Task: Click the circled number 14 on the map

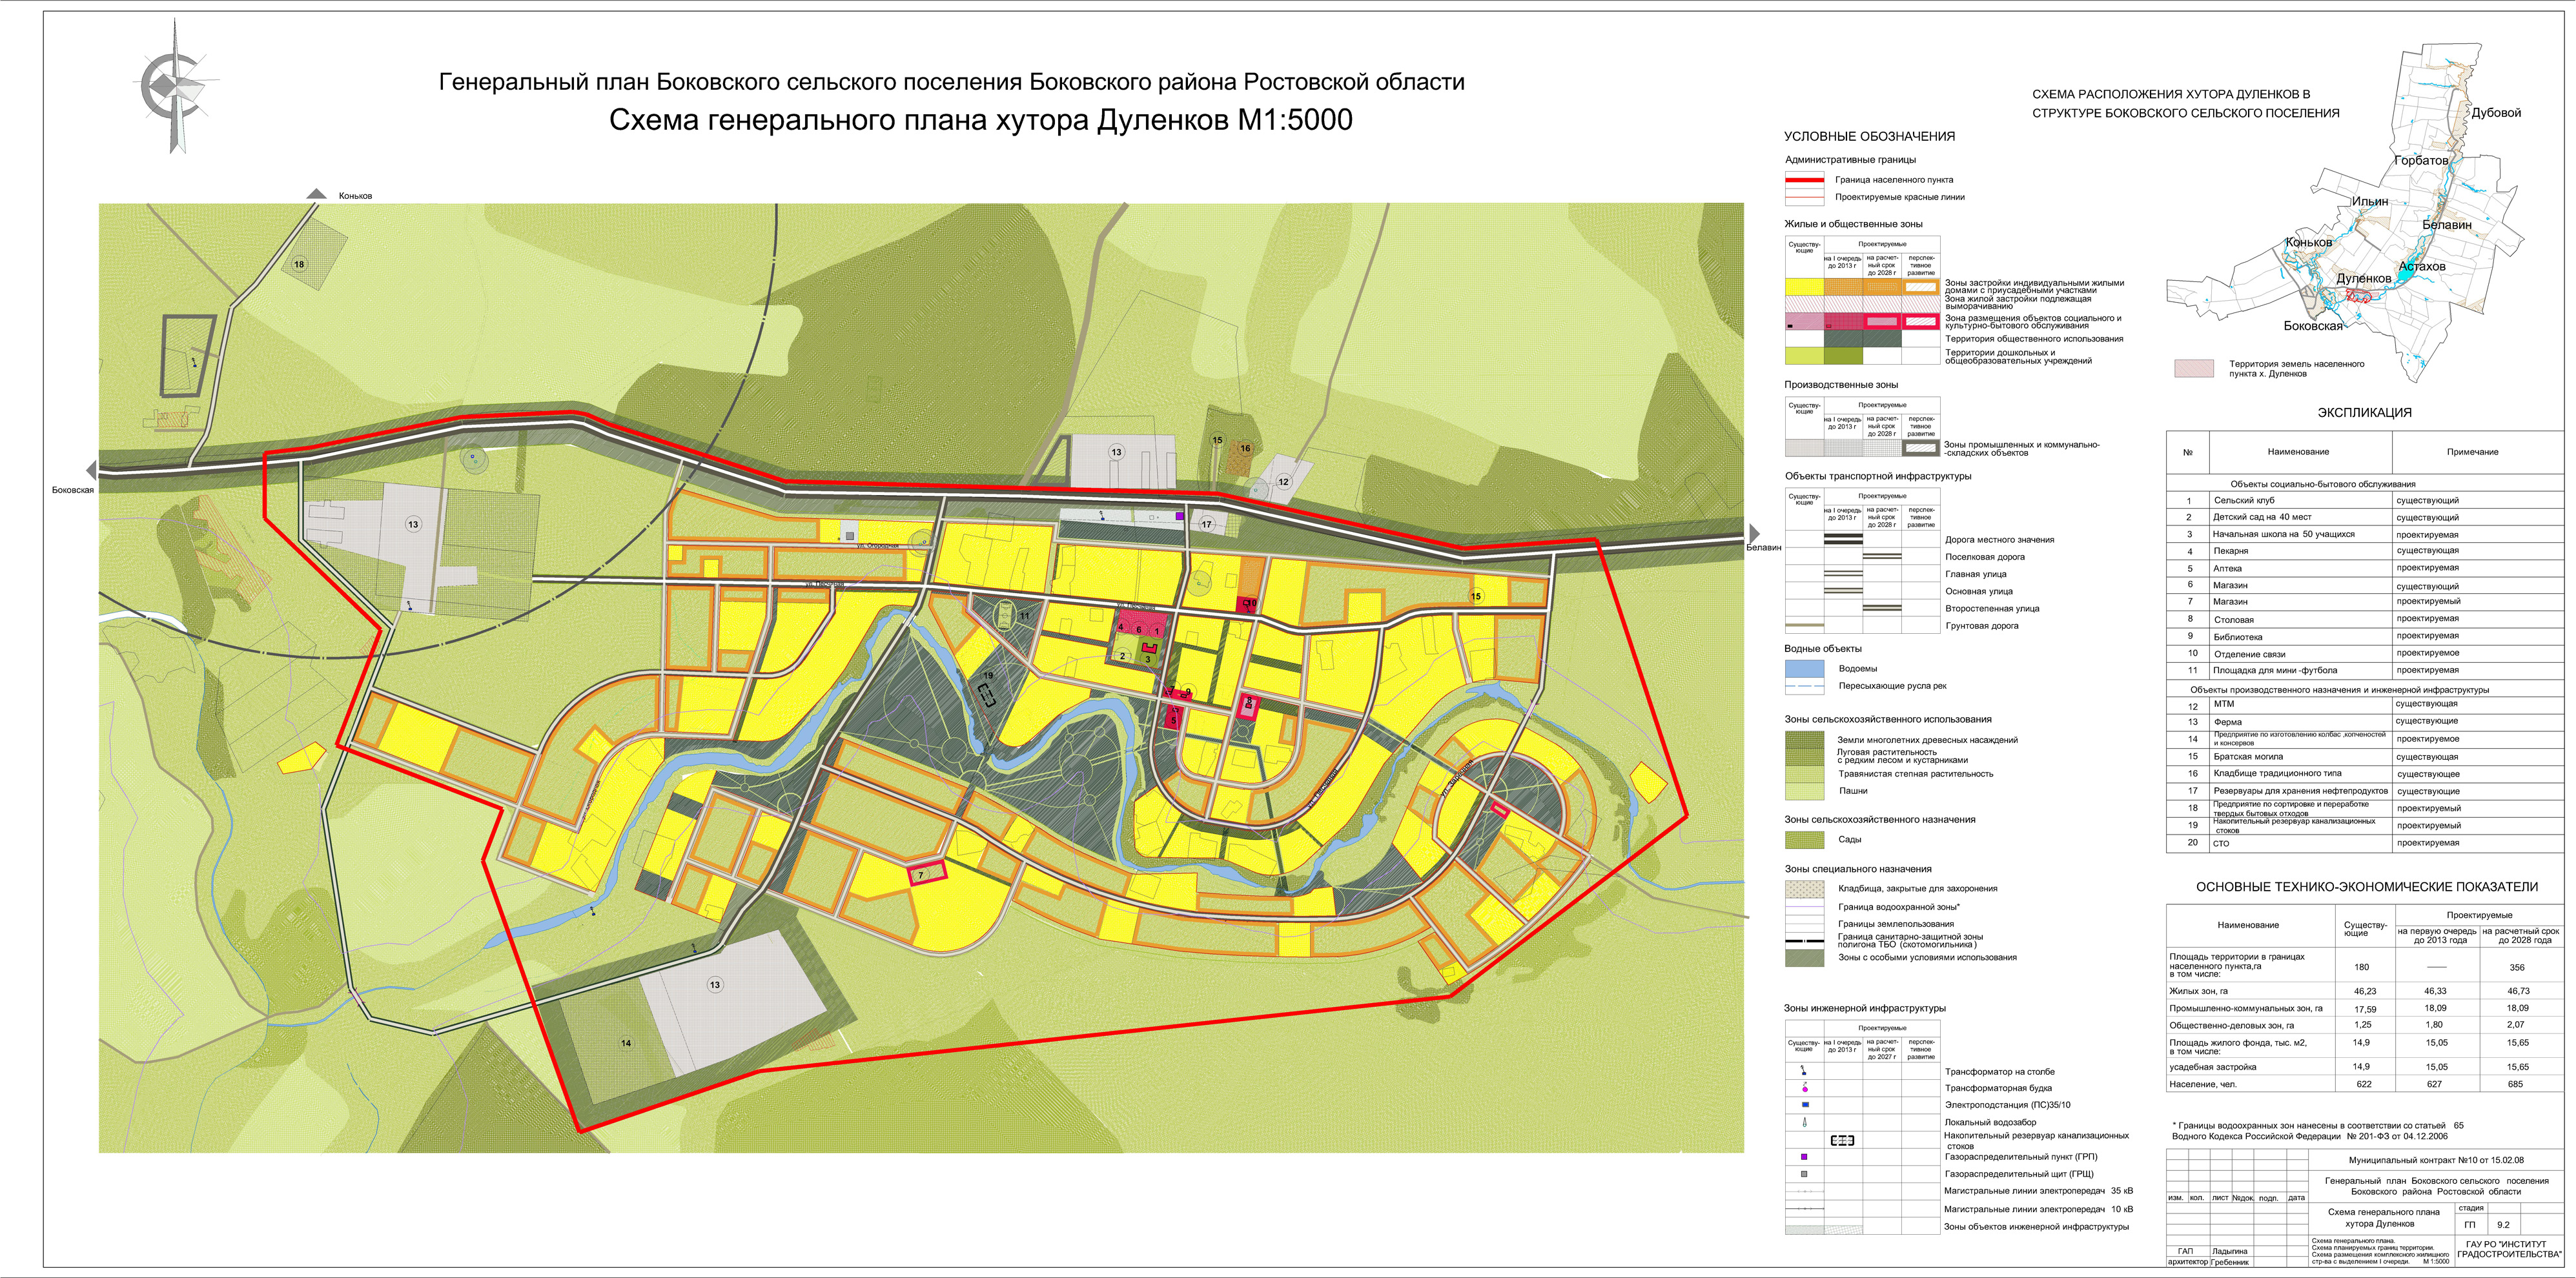Action: point(626,1043)
